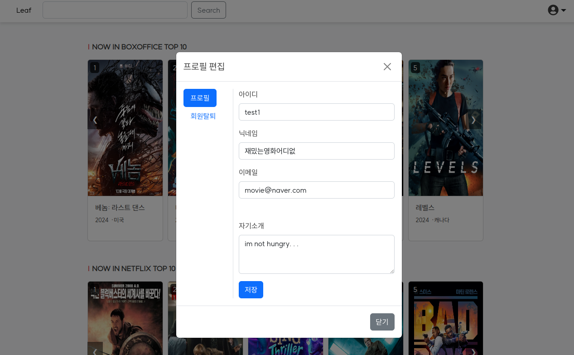
Task: Go to Leaf home link
Action: pyautogui.click(x=24, y=10)
